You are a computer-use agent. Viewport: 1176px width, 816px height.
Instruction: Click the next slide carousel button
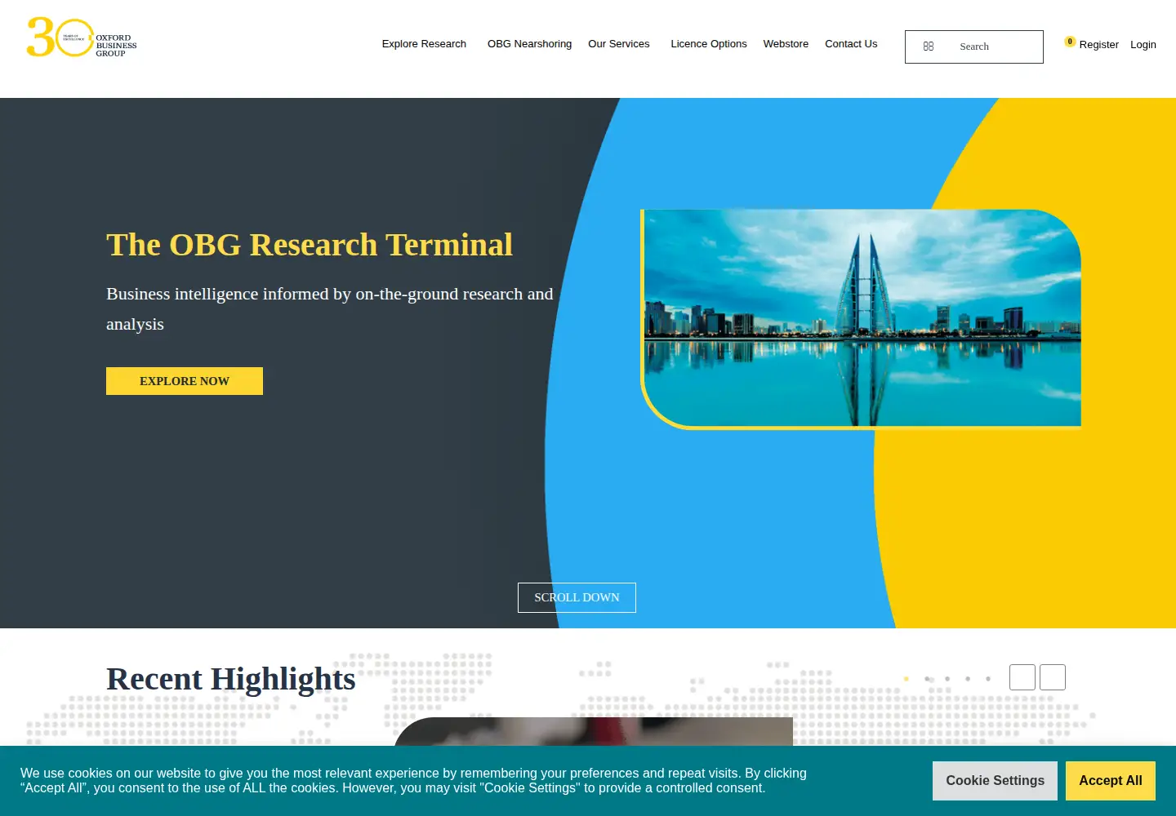(x=1053, y=677)
